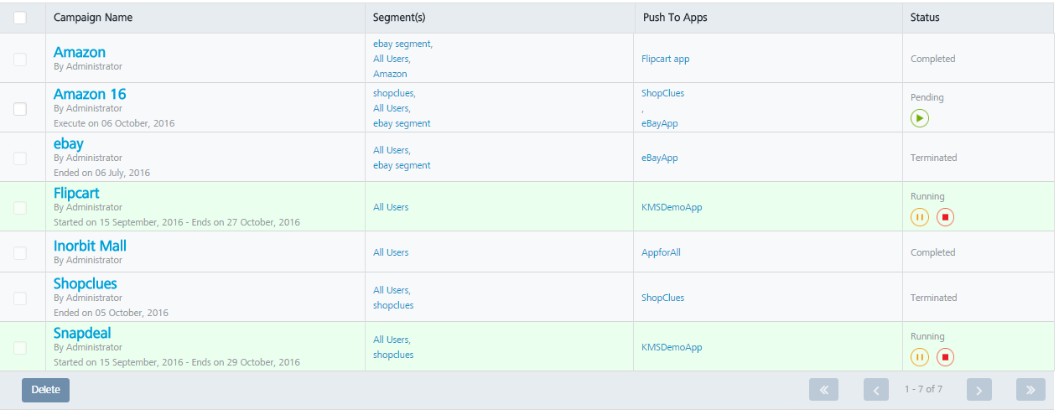
Task: Start the pending Amazon 16 campaign
Action: click(x=920, y=118)
